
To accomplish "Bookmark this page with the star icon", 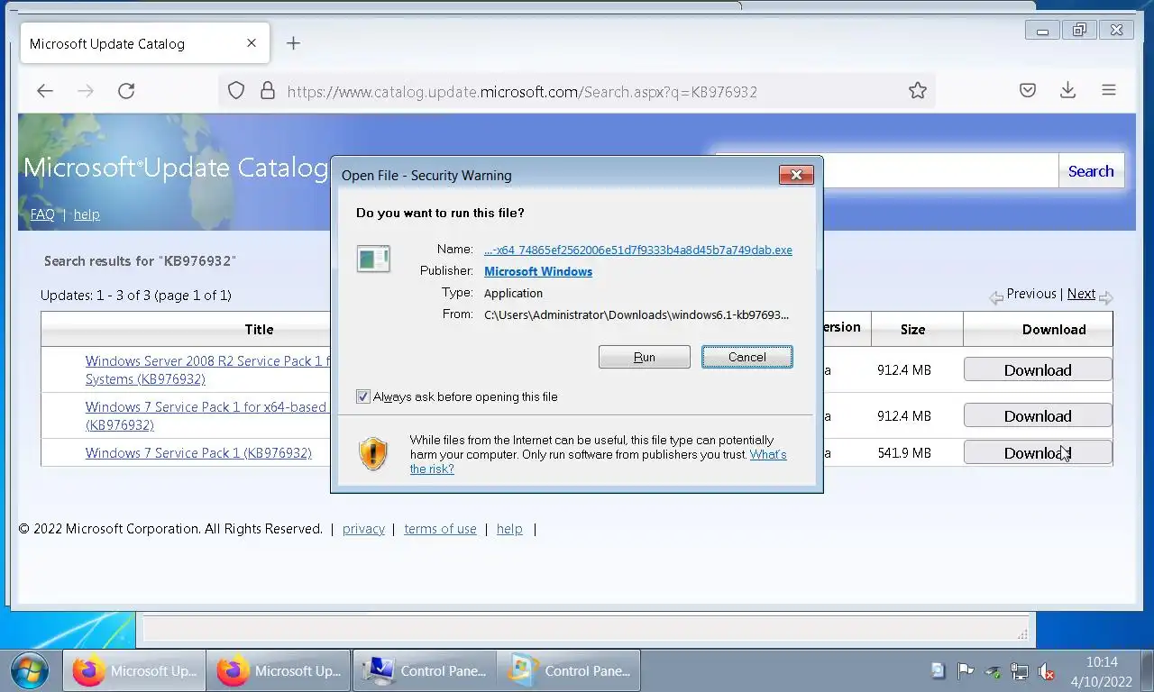I will (x=918, y=90).
